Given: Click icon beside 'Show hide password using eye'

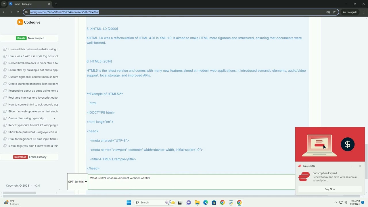Looking at the screenshot, I should click(x=5, y=132).
